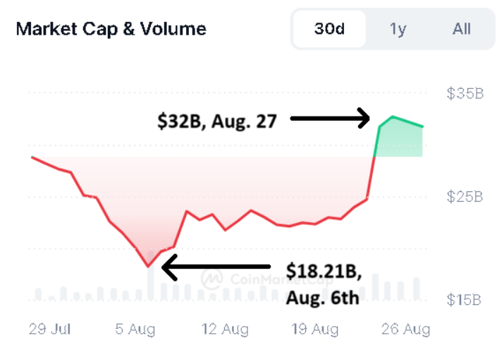Viewport: 497px width, 338px height.
Task: Click the "$18.21B, Aug. 6th" annotation
Action: point(324,284)
